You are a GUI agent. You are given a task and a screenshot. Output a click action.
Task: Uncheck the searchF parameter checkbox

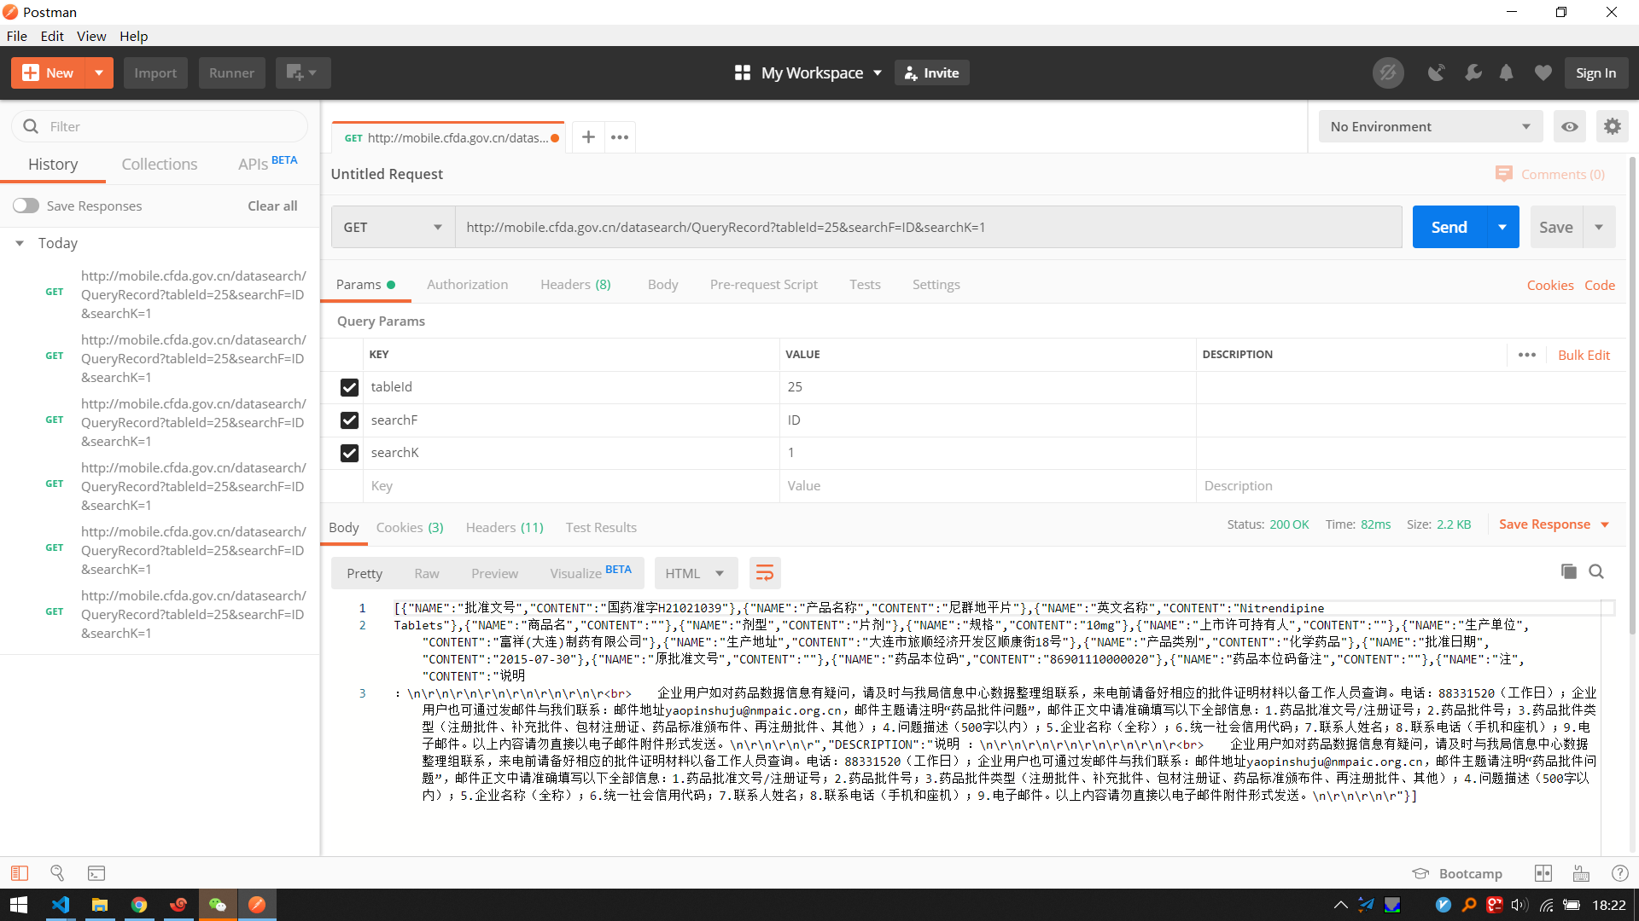click(x=349, y=420)
